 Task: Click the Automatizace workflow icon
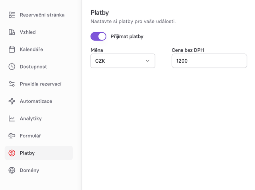click(12, 101)
